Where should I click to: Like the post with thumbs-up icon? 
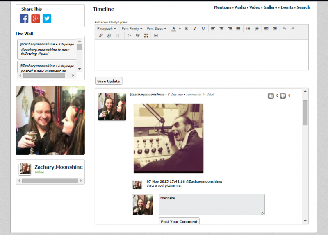point(271,96)
